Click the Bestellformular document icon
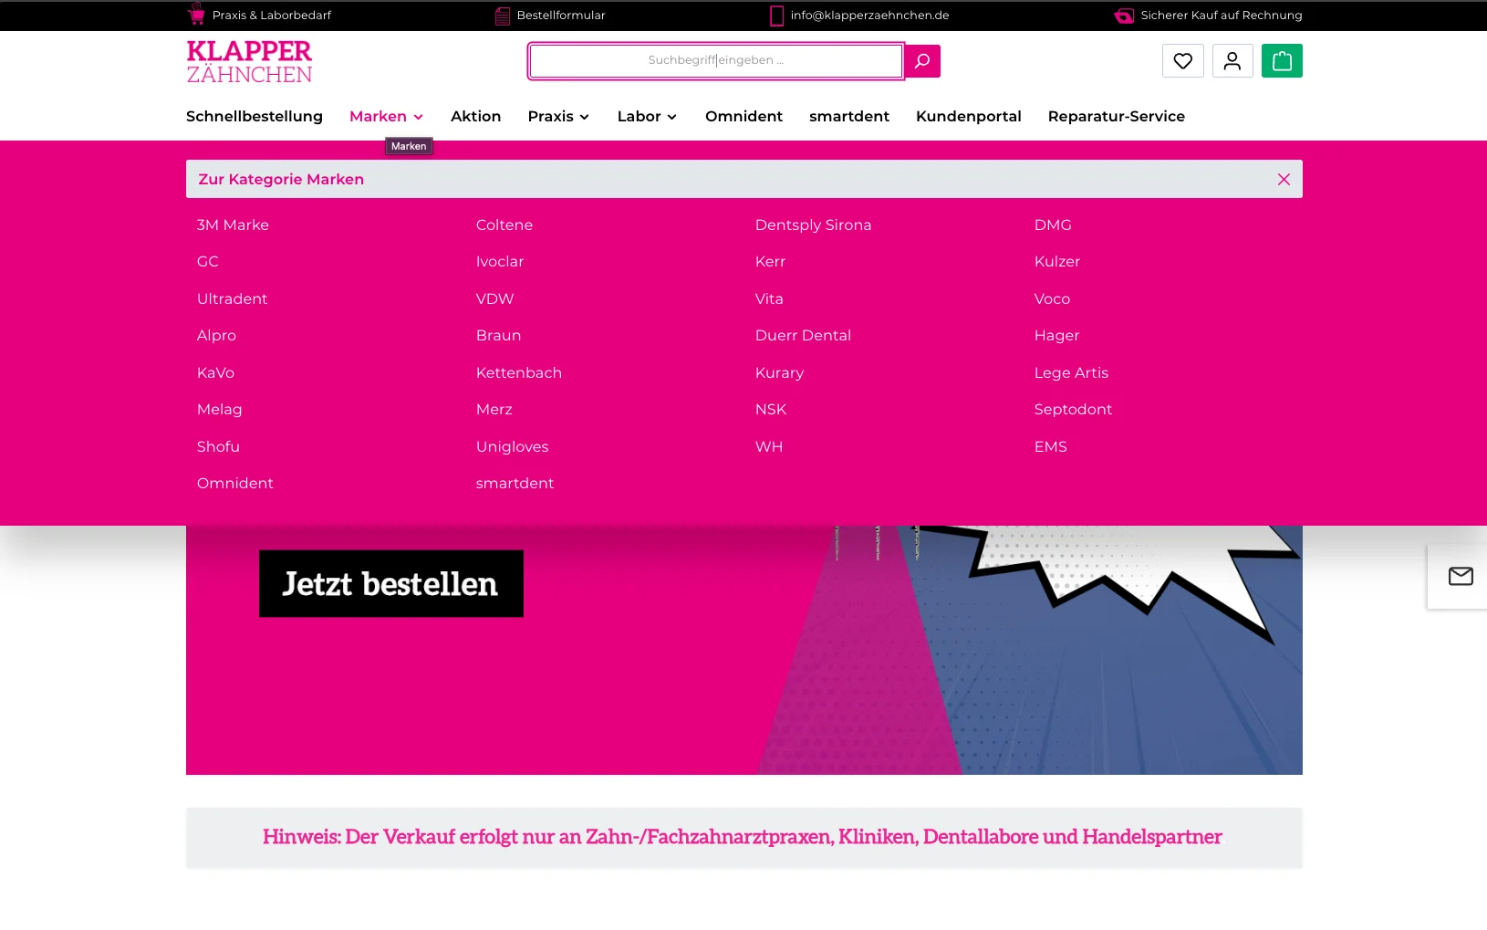This screenshot has width=1487, height=930. click(x=503, y=16)
